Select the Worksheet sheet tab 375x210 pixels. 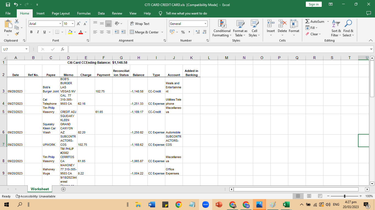pos(40,189)
